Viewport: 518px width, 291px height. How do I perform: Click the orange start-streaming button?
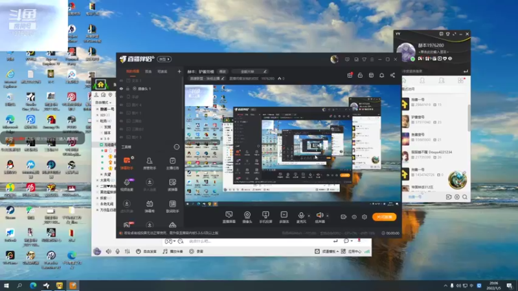pyautogui.click(x=384, y=217)
